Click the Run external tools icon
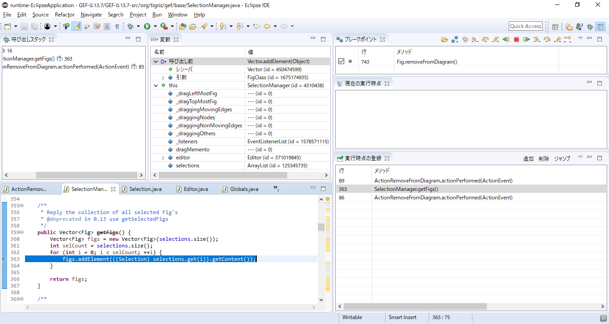The height and width of the screenshot is (324, 609). tap(164, 26)
